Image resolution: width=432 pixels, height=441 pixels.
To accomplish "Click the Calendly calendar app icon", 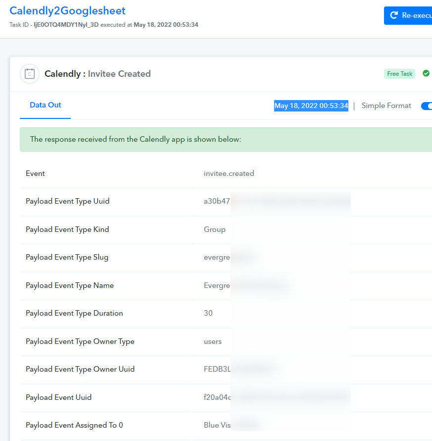I will click(30, 74).
